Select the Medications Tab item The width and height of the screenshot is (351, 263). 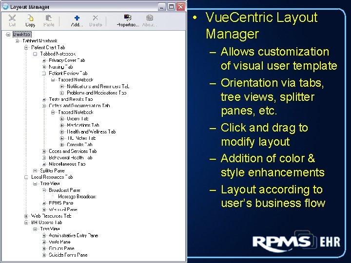(x=83, y=125)
